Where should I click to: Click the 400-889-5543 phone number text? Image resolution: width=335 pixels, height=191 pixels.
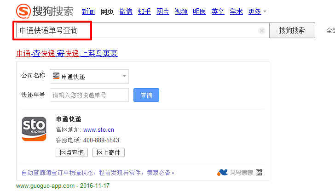click(101, 140)
